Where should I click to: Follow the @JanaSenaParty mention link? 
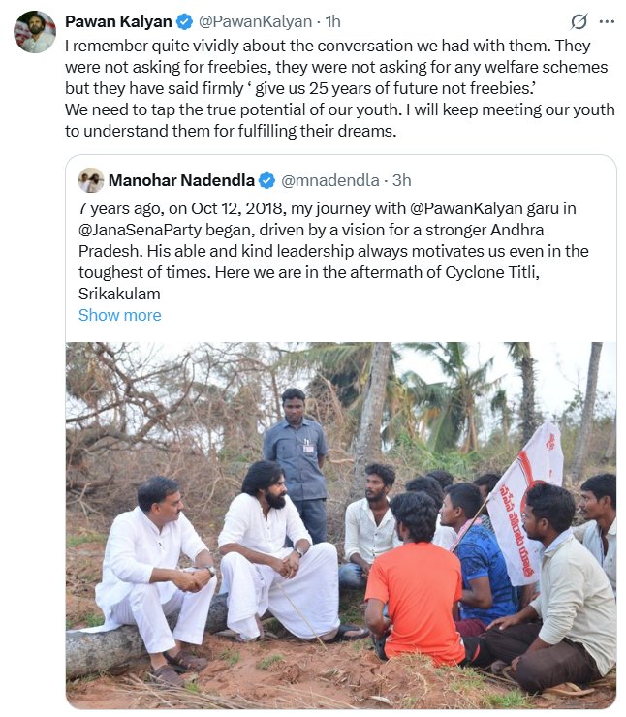pyautogui.click(x=141, y=230)
